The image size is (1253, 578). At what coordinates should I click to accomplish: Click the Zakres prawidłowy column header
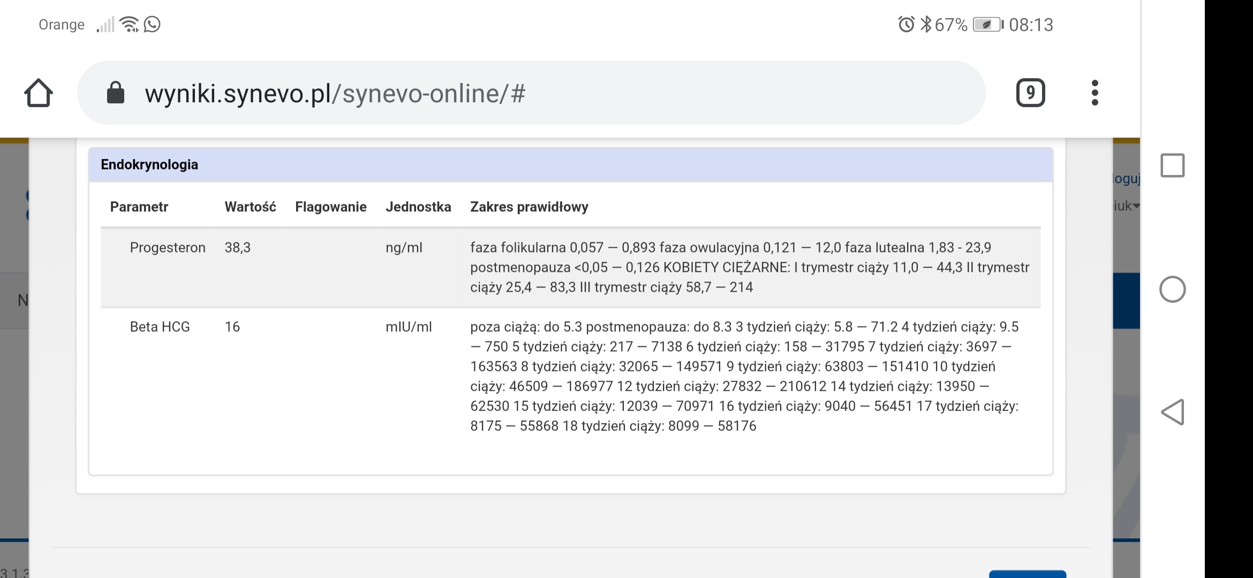coord(529,207)
